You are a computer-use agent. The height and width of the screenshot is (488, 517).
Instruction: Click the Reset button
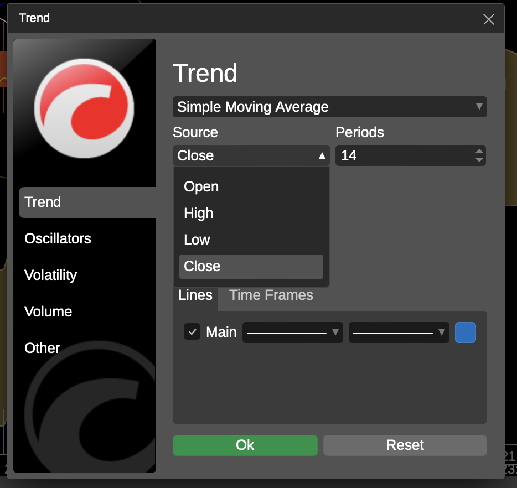click(405, 445)
